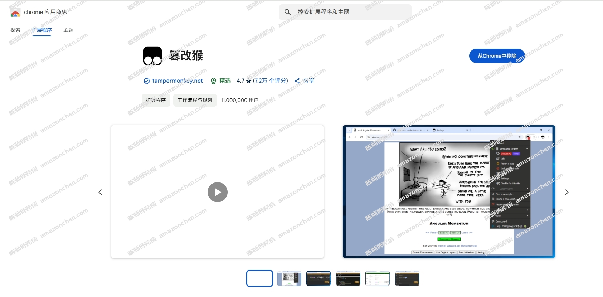The width and height of the screenshot is (603, 297).
Task: Select the third carousel thumbnail
Action: point(318,278)
